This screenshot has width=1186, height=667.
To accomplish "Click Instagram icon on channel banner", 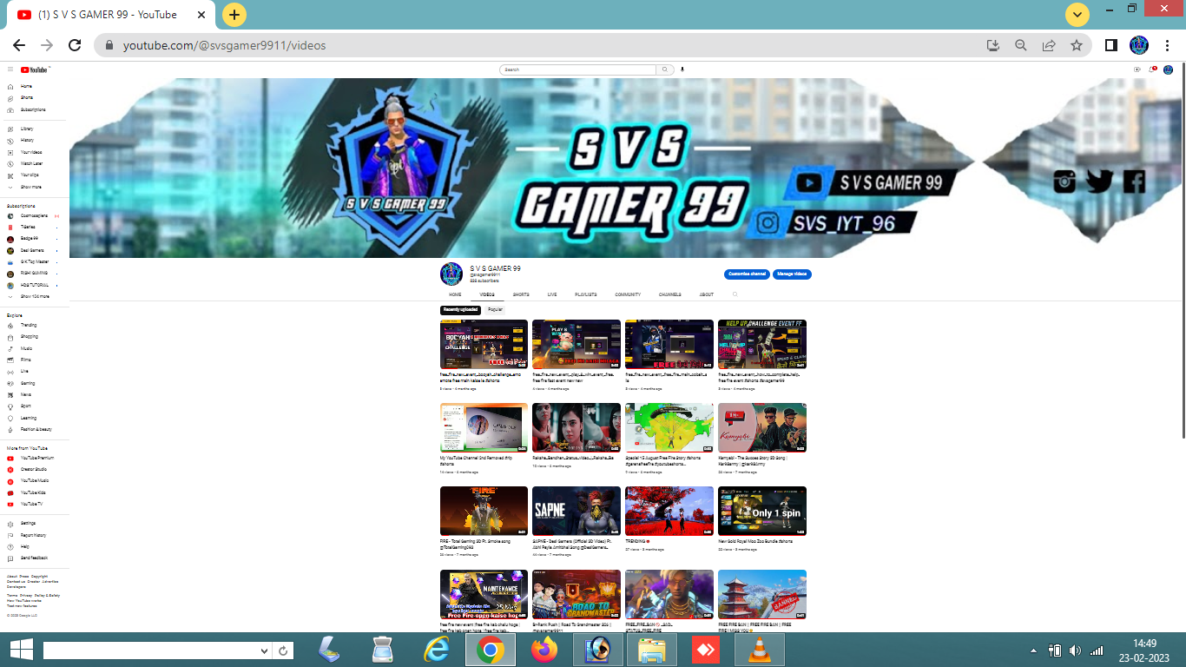I will point(1064,182).
